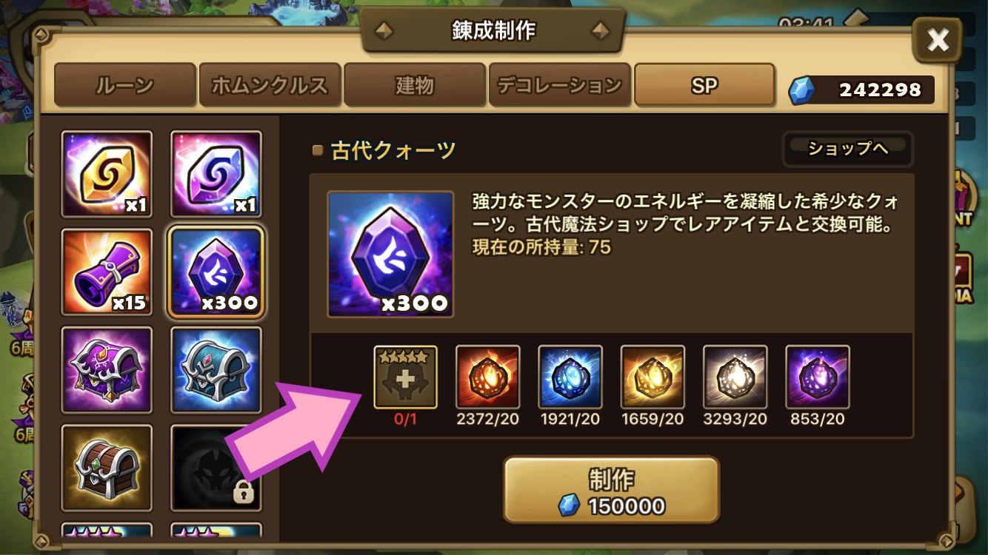
Task: Tap the fire essence 2372/20 material
Action: click(487, 377)
